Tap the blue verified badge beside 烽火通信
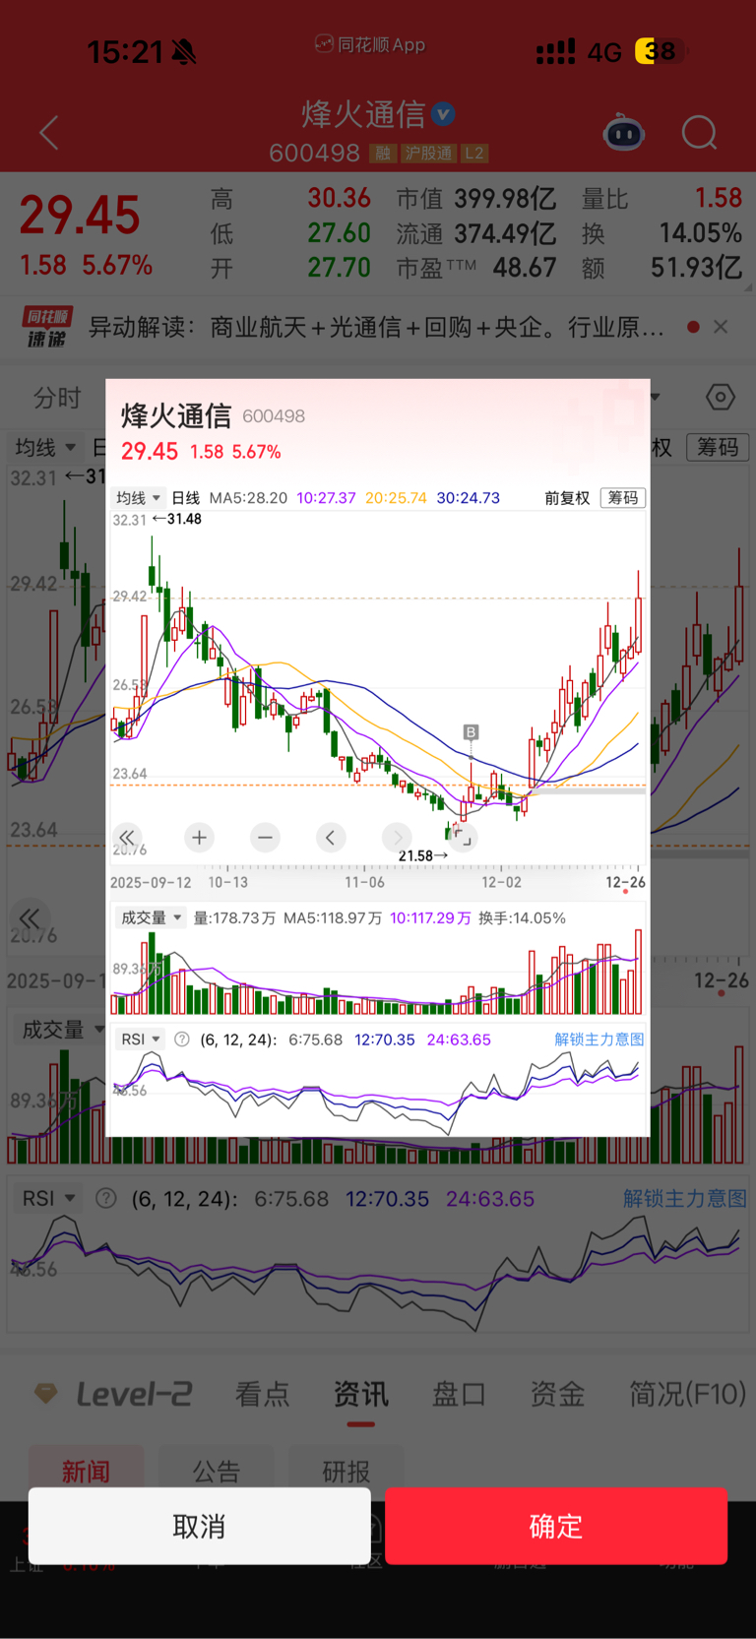This screenshot has height=1639, width=756. 444,114
